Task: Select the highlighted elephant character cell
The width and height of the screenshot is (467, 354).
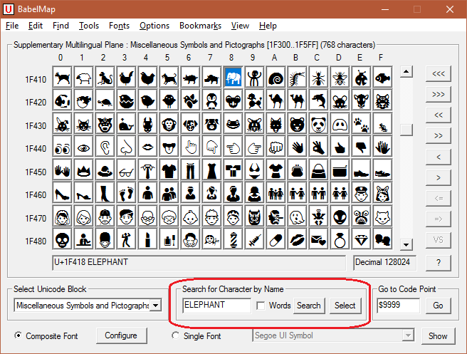Action: click(x=233, y=77)
